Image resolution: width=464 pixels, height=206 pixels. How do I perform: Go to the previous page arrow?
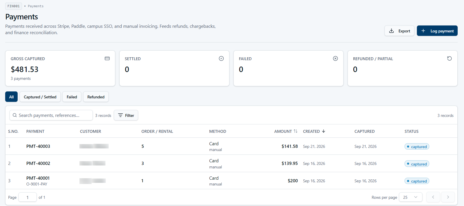pos(433,197)
